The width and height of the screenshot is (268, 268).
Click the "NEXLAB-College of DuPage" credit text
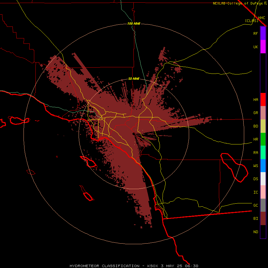(x=238, y=3)
